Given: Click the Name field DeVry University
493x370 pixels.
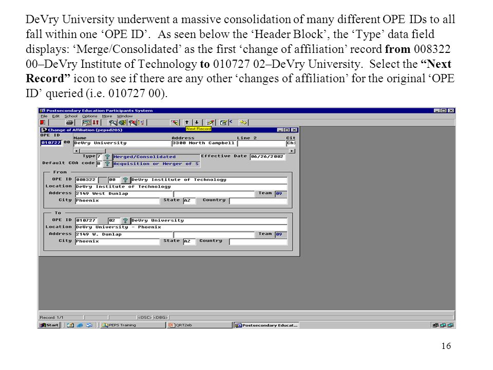Looking at the screenshot, I should point(122,143).
